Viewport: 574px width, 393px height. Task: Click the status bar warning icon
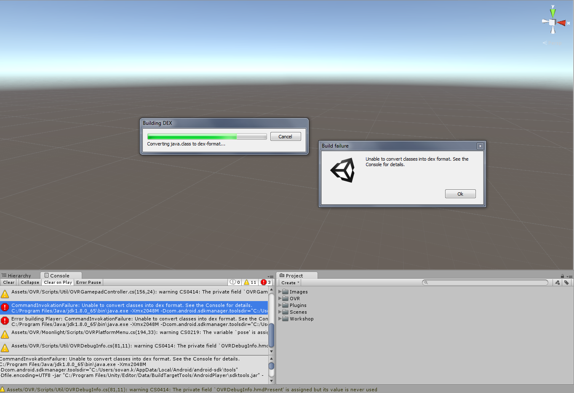tap(3, 389)
